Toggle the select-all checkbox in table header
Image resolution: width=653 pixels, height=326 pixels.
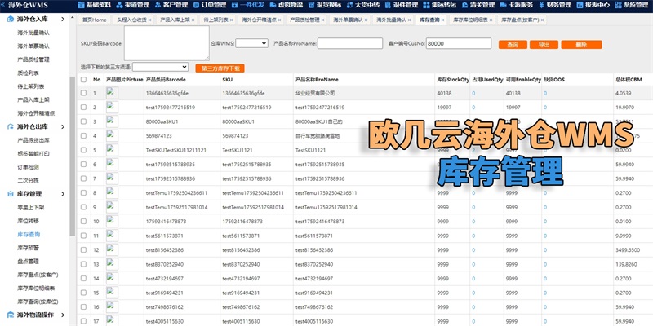(82, 80)
